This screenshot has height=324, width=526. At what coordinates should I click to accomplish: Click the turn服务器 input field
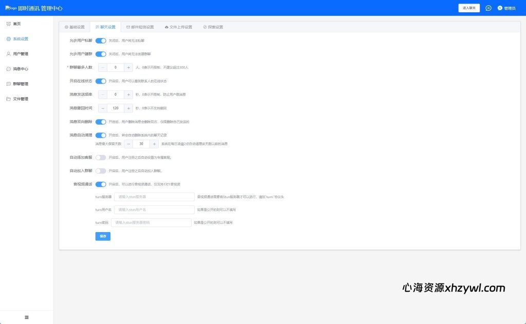[154, 197]
